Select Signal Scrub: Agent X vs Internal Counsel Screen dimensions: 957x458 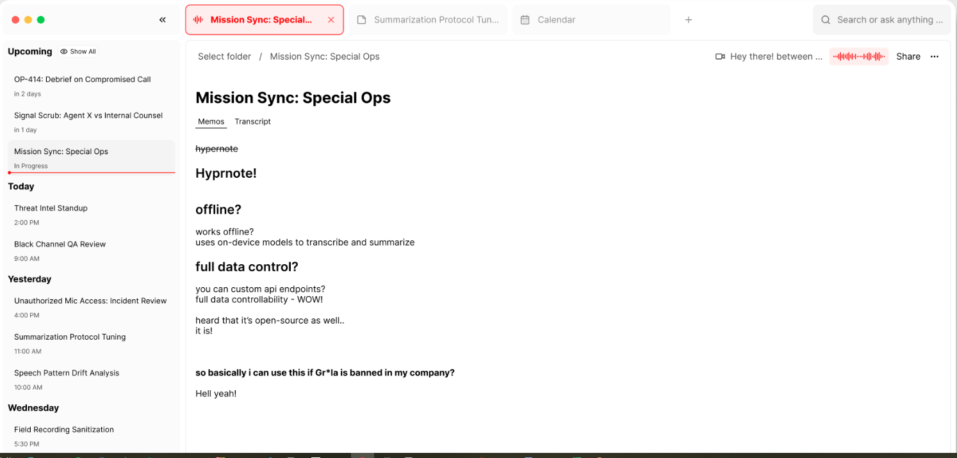click(x=88, y=115)
